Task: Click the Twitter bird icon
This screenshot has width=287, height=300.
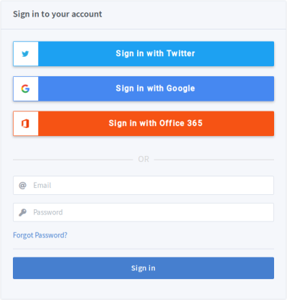Action: (x=25, y=54)
